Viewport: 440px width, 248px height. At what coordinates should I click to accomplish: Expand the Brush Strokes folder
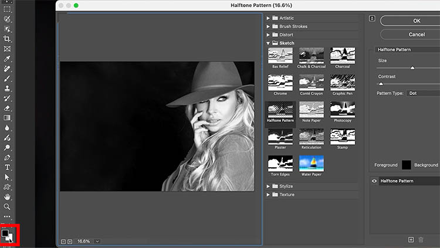[x=269, y=26]
